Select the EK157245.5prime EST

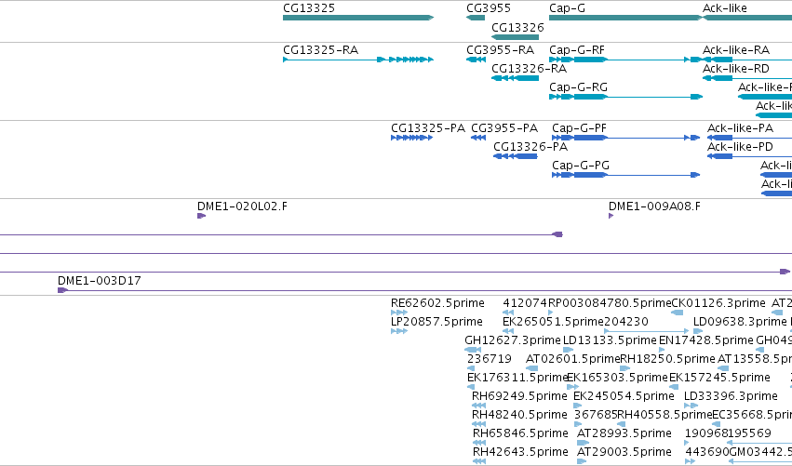pos(673,387)
